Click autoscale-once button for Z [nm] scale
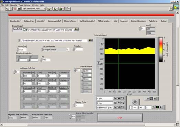This screenshot has width=180, height=127. (119, 103)
